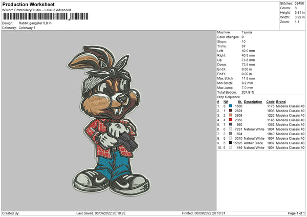Click the white swatch in the 449 row
This screenshot has height=217, width=307.
pyautogui.click(x=230, y=147)
